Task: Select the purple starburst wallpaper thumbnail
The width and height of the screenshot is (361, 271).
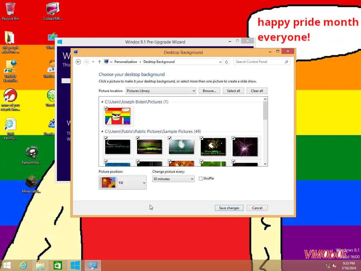Action: (x=245, y=147)
